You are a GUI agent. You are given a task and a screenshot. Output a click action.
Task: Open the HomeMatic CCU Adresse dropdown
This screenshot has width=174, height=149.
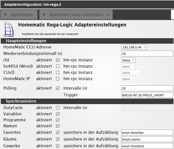pos(134,47)
